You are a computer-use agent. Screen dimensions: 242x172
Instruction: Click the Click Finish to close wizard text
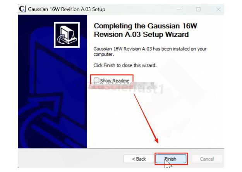click(x=125, y=65)
